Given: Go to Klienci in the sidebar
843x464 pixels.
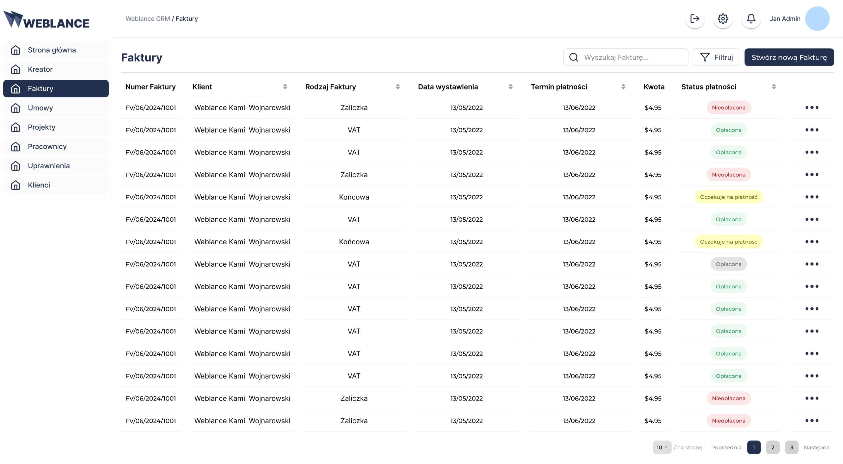Looking at the screenshot, I should [x=56, y=185].
